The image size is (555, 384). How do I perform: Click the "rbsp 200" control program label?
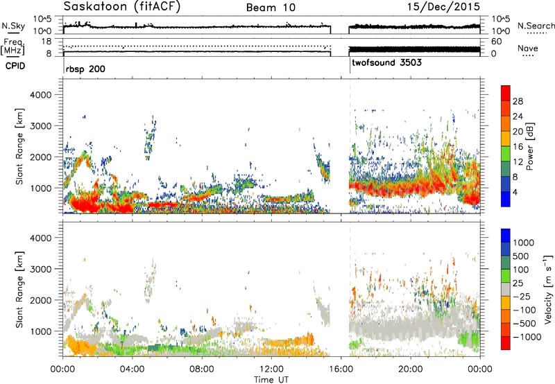pos(85,69)
